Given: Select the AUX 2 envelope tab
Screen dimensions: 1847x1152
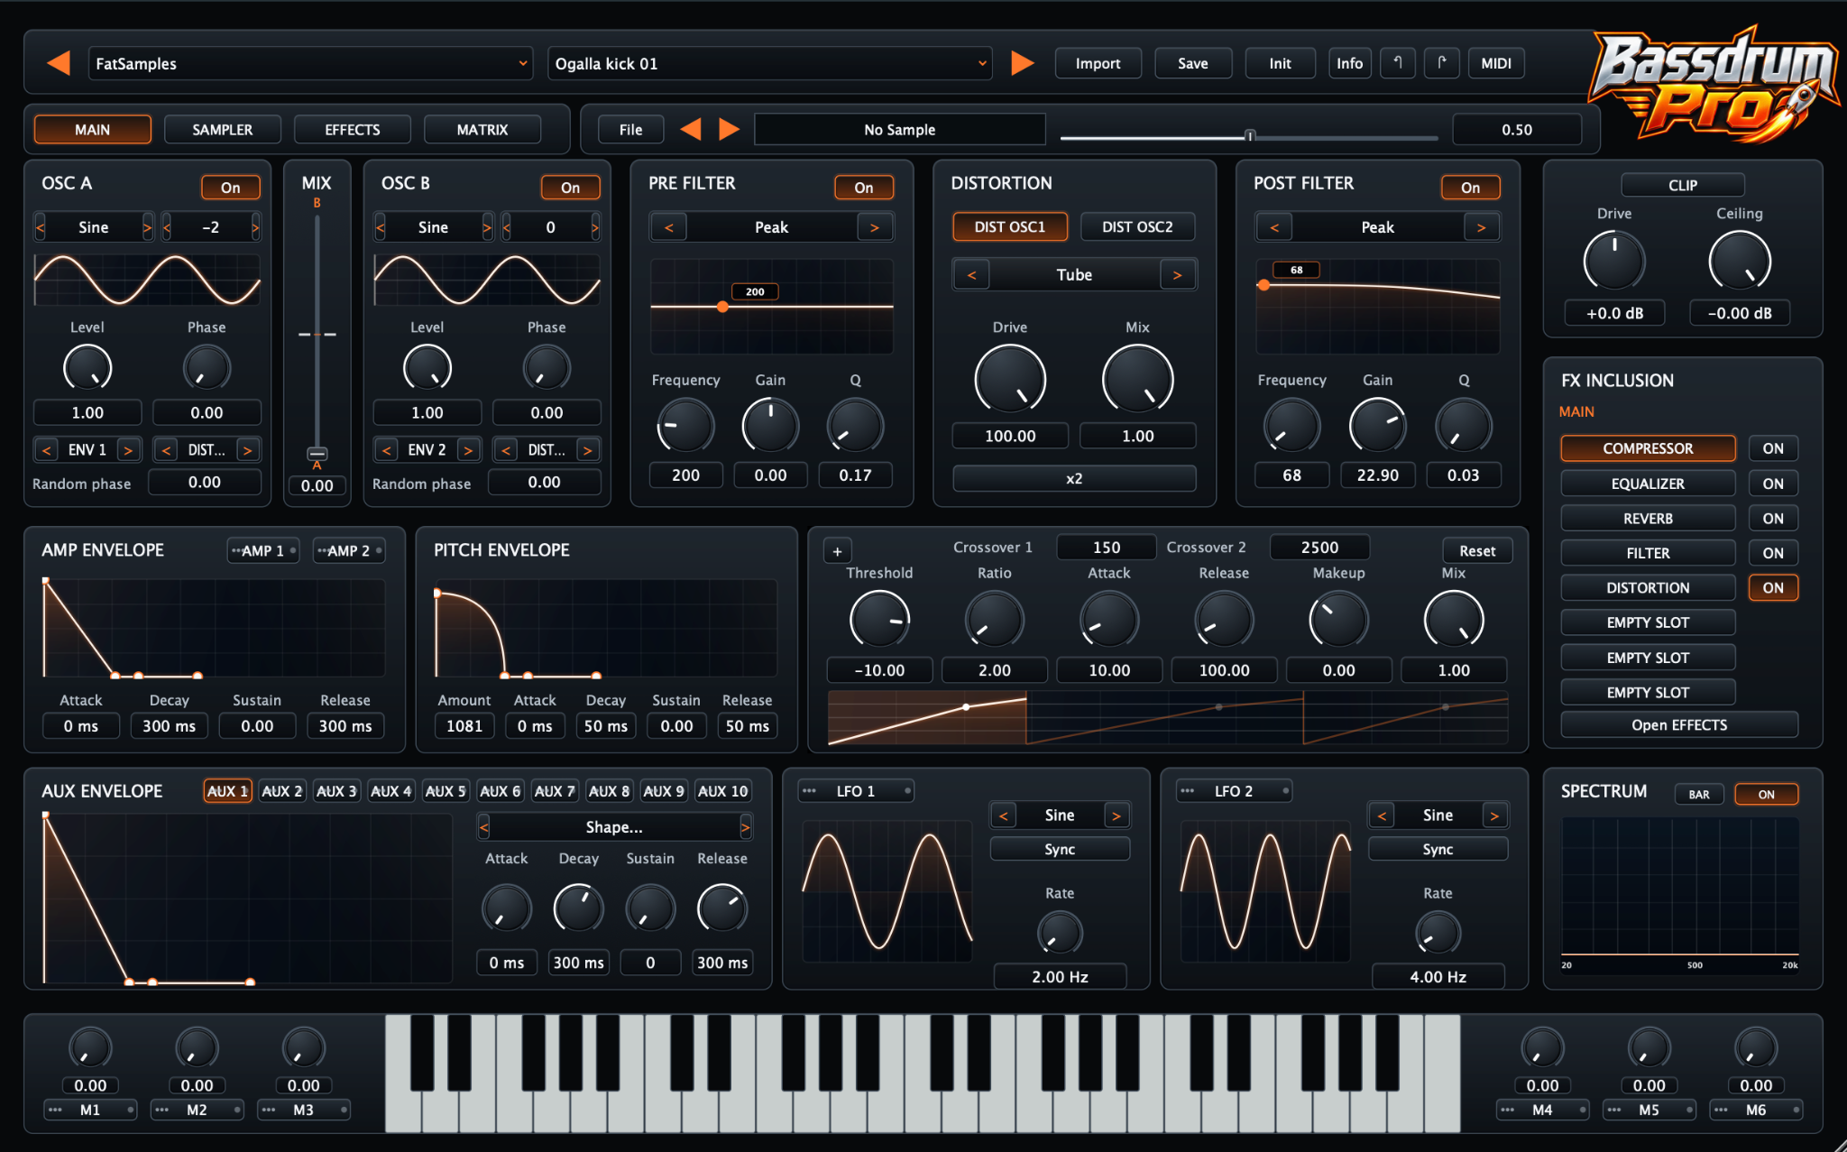Looking at the screenshot, I should (x=281, y=791).
